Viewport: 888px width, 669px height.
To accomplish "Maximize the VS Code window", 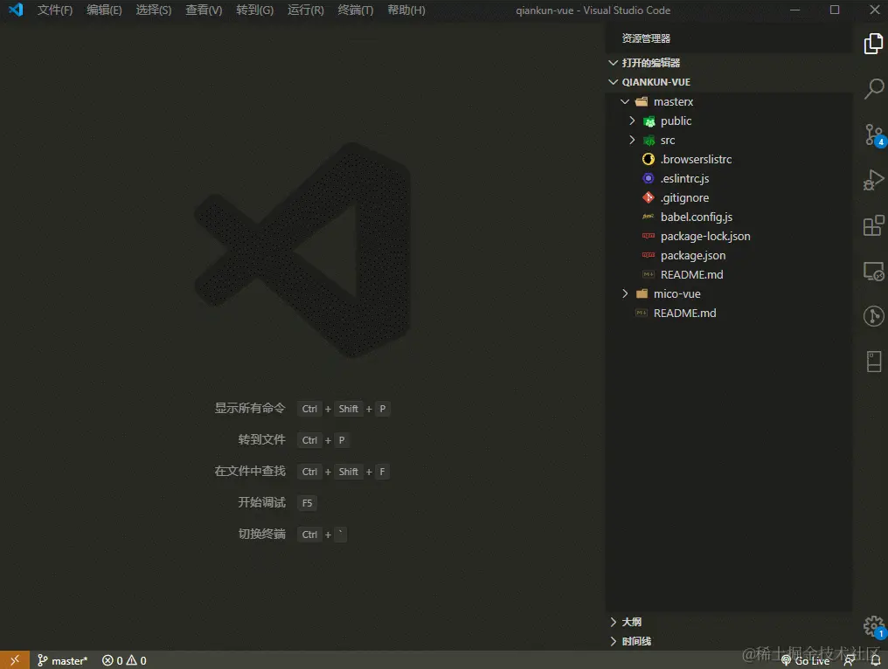I will coord(834,10).
